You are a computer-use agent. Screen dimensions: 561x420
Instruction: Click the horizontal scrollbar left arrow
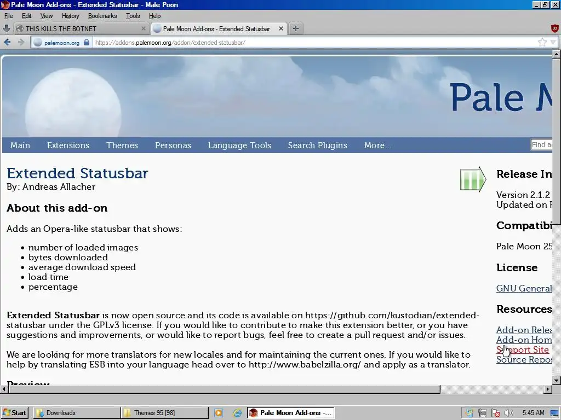click(x=4, y=389)
